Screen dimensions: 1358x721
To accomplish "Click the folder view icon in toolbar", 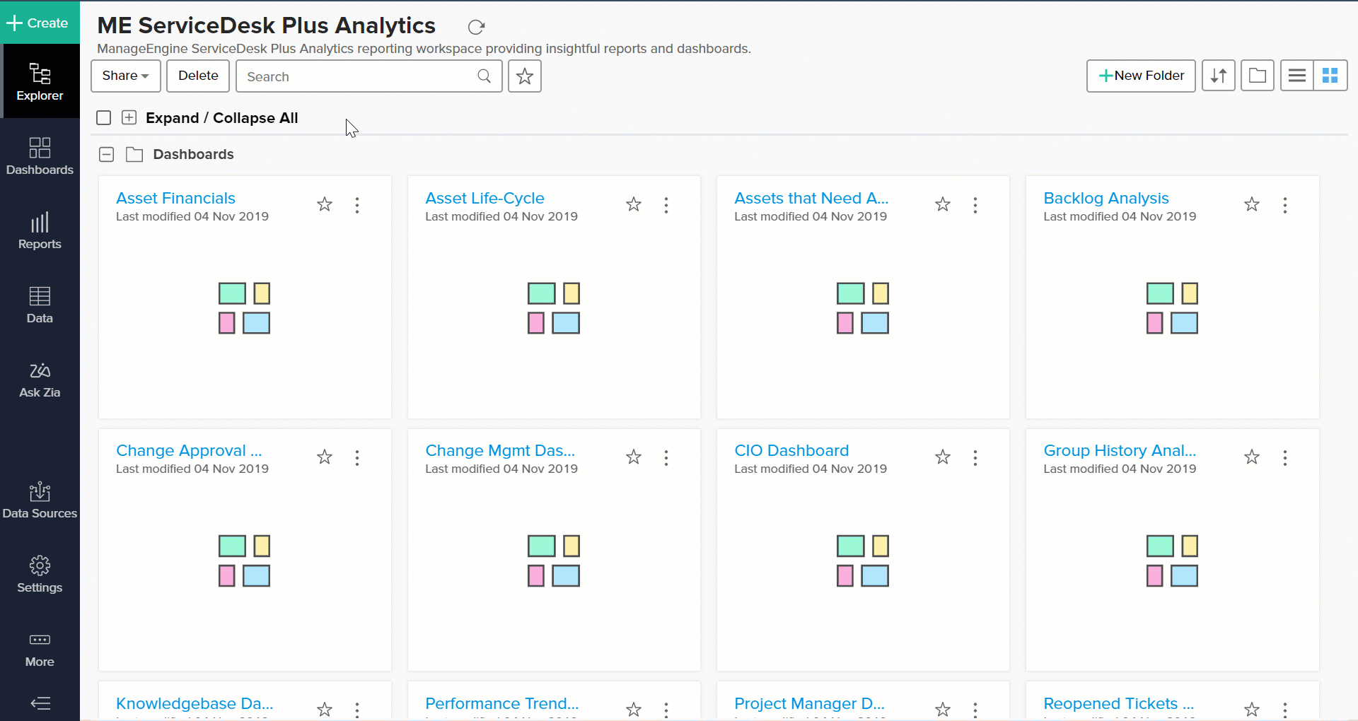I will (x=1257, y=76).
